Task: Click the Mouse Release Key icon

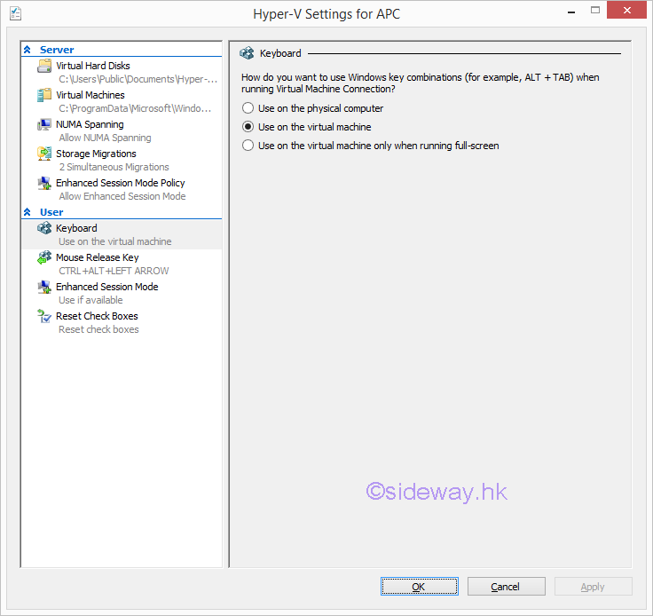Action: coord(44,258)
